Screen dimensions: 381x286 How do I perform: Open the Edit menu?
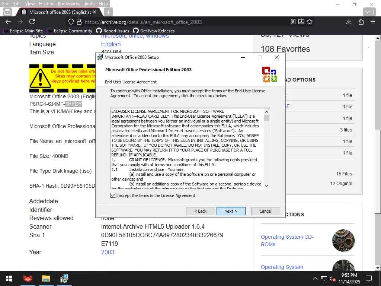coord(17,4)
